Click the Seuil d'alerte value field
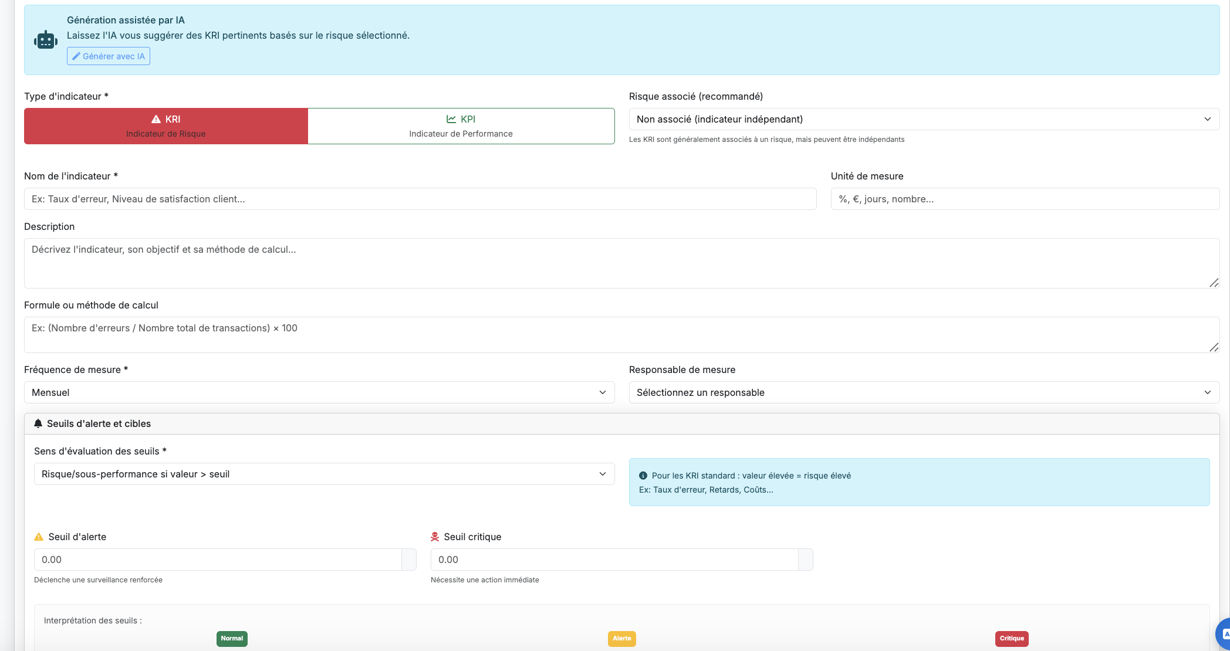Screen dimensions: 1230x651 click(218, 560)
